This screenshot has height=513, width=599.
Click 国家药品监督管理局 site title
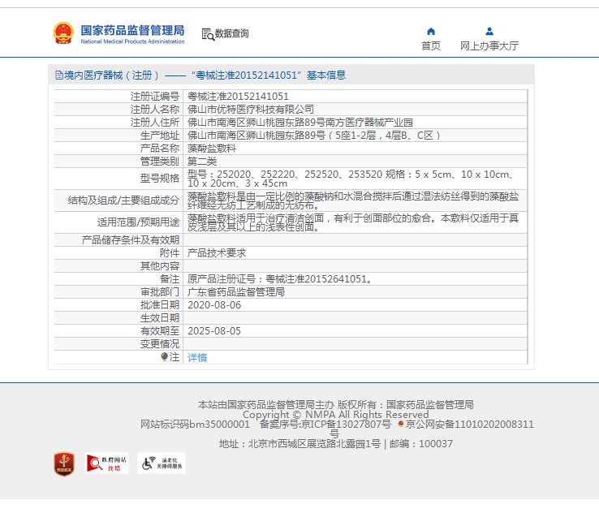132,30
